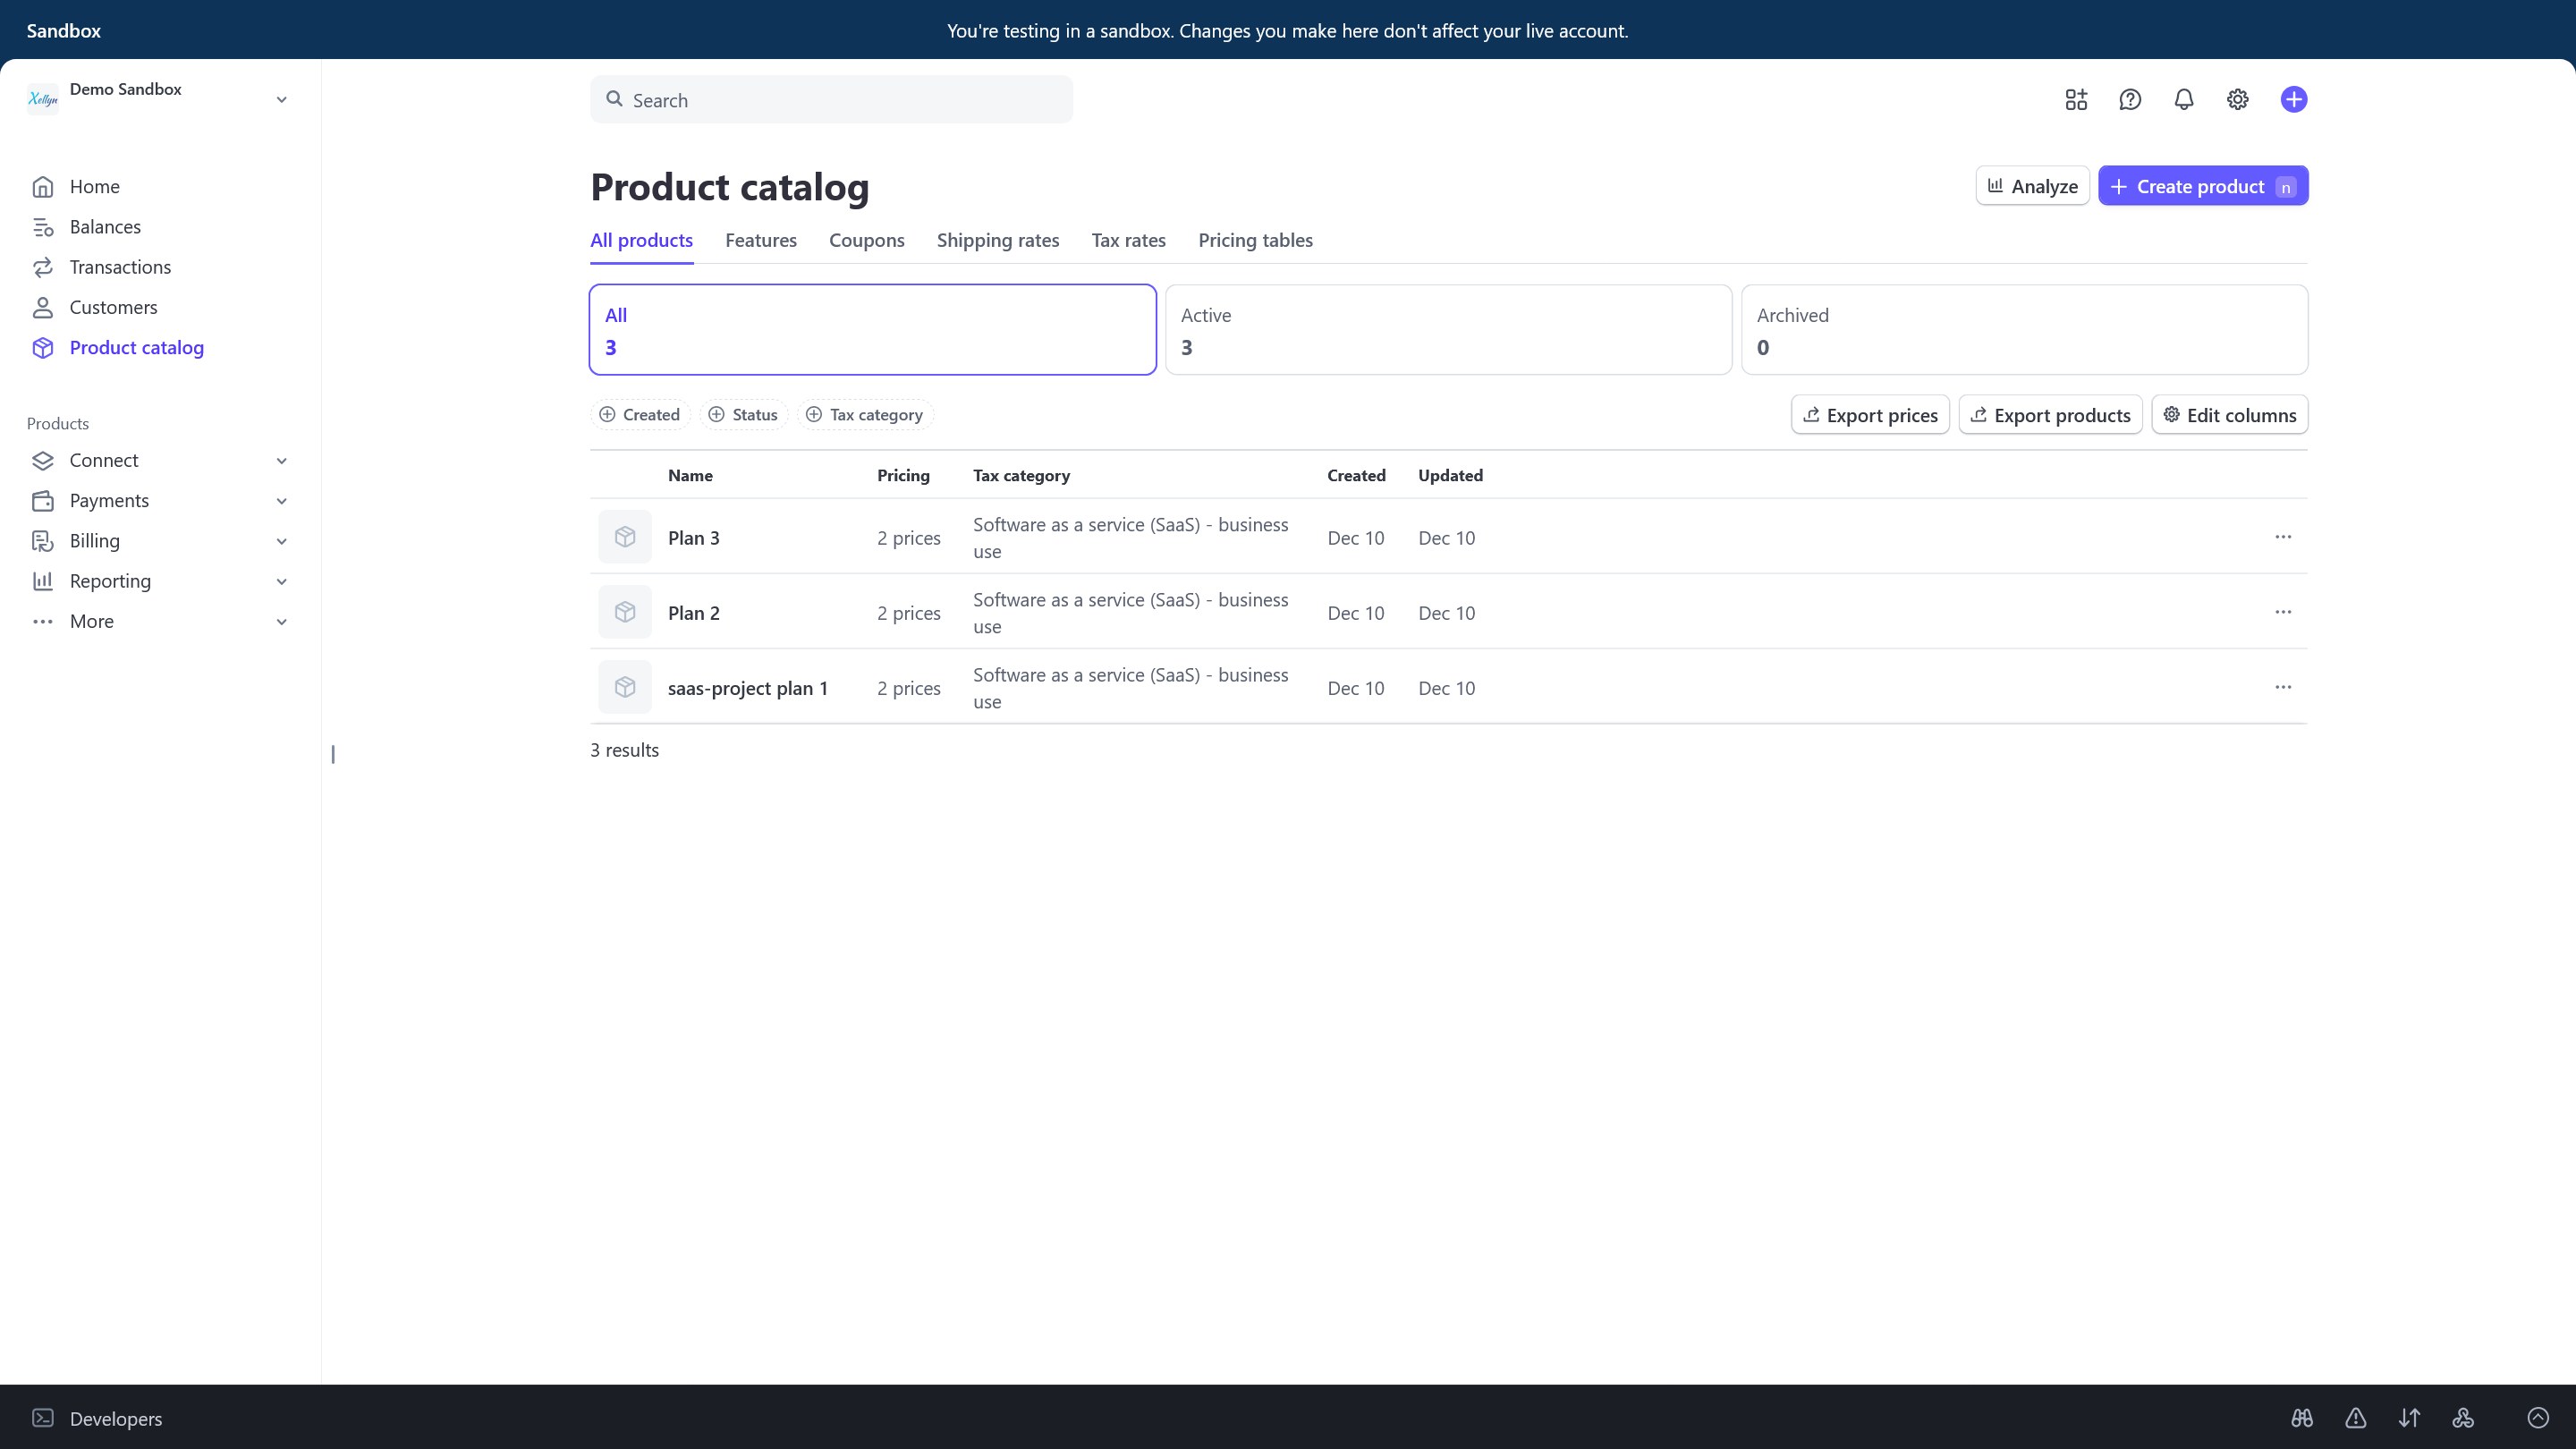Open the Plan 3 product name
This screenshot has width=2576, height=1449.
(x=694, y=538)
